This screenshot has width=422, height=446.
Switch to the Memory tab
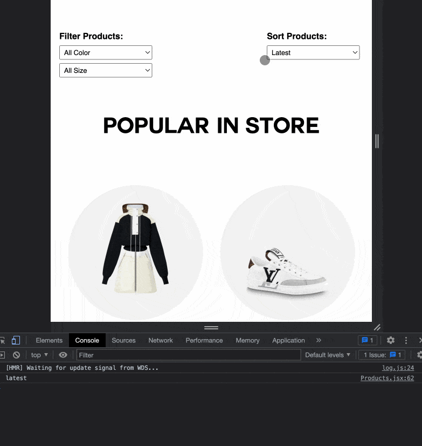[x=247, y=340]
